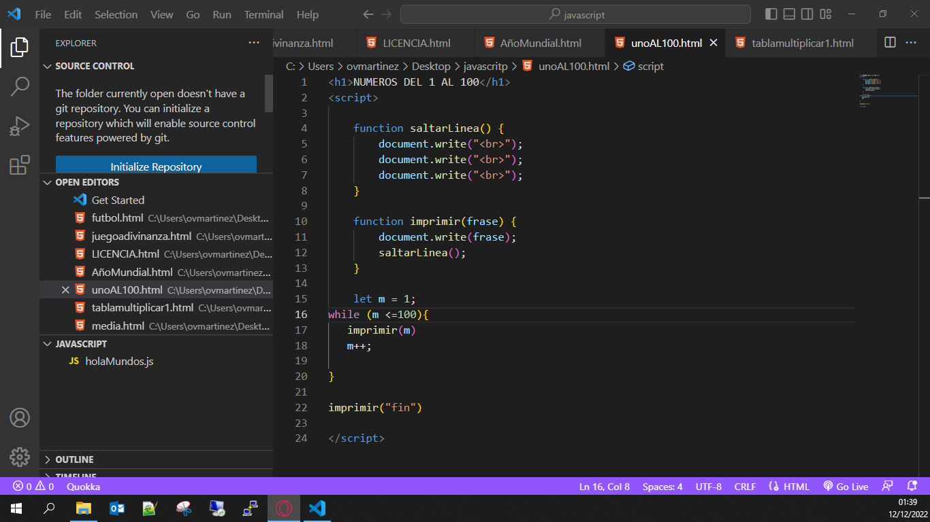
Task: Open the Edit menu
Action: click(73, 14)
